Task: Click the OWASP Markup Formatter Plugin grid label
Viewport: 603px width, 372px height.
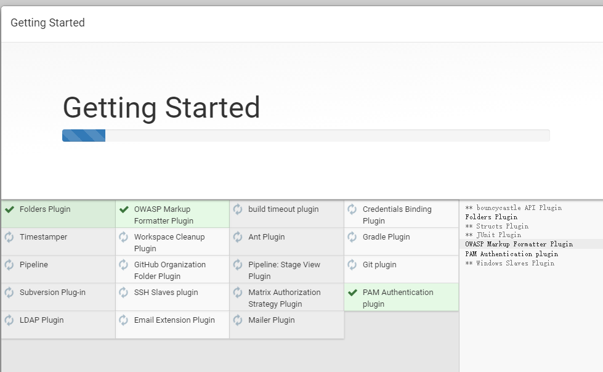Action: [164, 215]
